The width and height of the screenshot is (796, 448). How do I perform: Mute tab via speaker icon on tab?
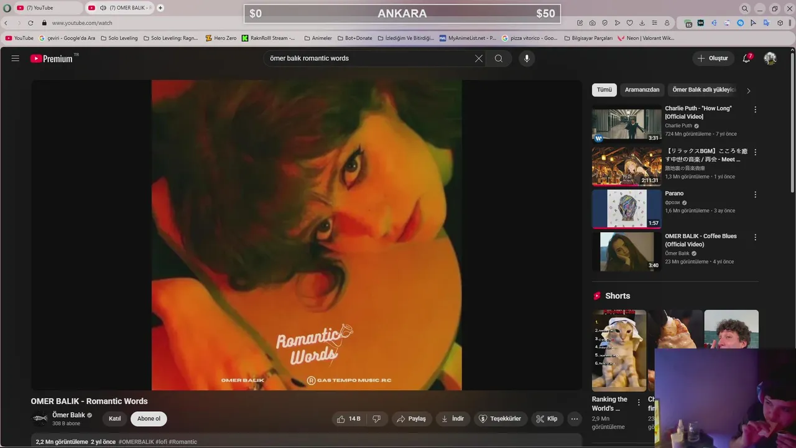tap(103, 8)
